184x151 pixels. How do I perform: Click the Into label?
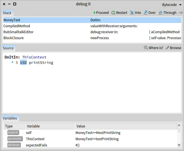pos(138,12)
